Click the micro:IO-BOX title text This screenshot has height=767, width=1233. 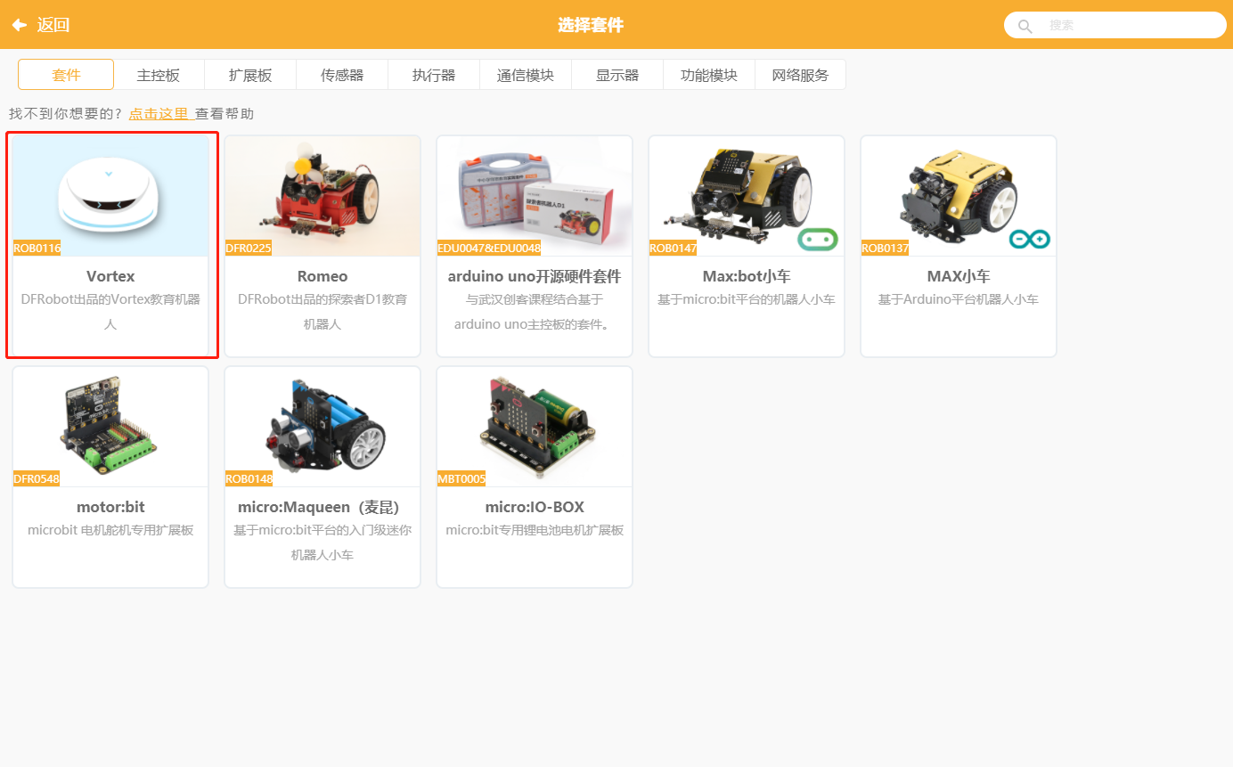535,507
